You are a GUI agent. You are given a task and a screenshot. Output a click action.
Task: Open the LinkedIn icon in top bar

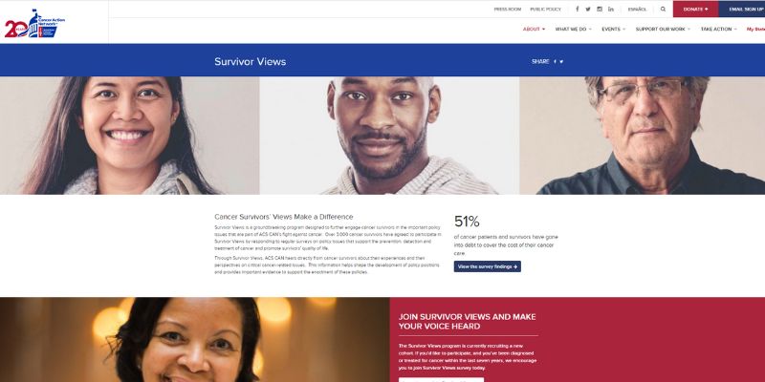click(611, 9)
